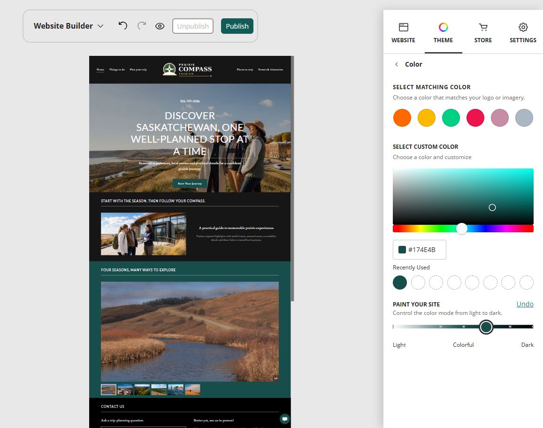Click the Start Your Journey button
The height and width of the screenshot is (428, 543).
tap(190, 183)
